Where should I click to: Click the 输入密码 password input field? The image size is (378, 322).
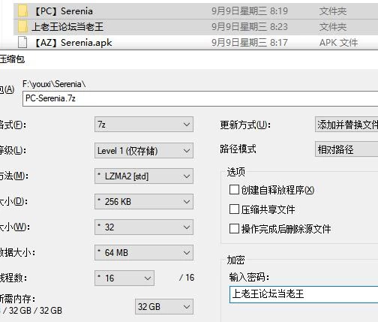tap(304, 294)
